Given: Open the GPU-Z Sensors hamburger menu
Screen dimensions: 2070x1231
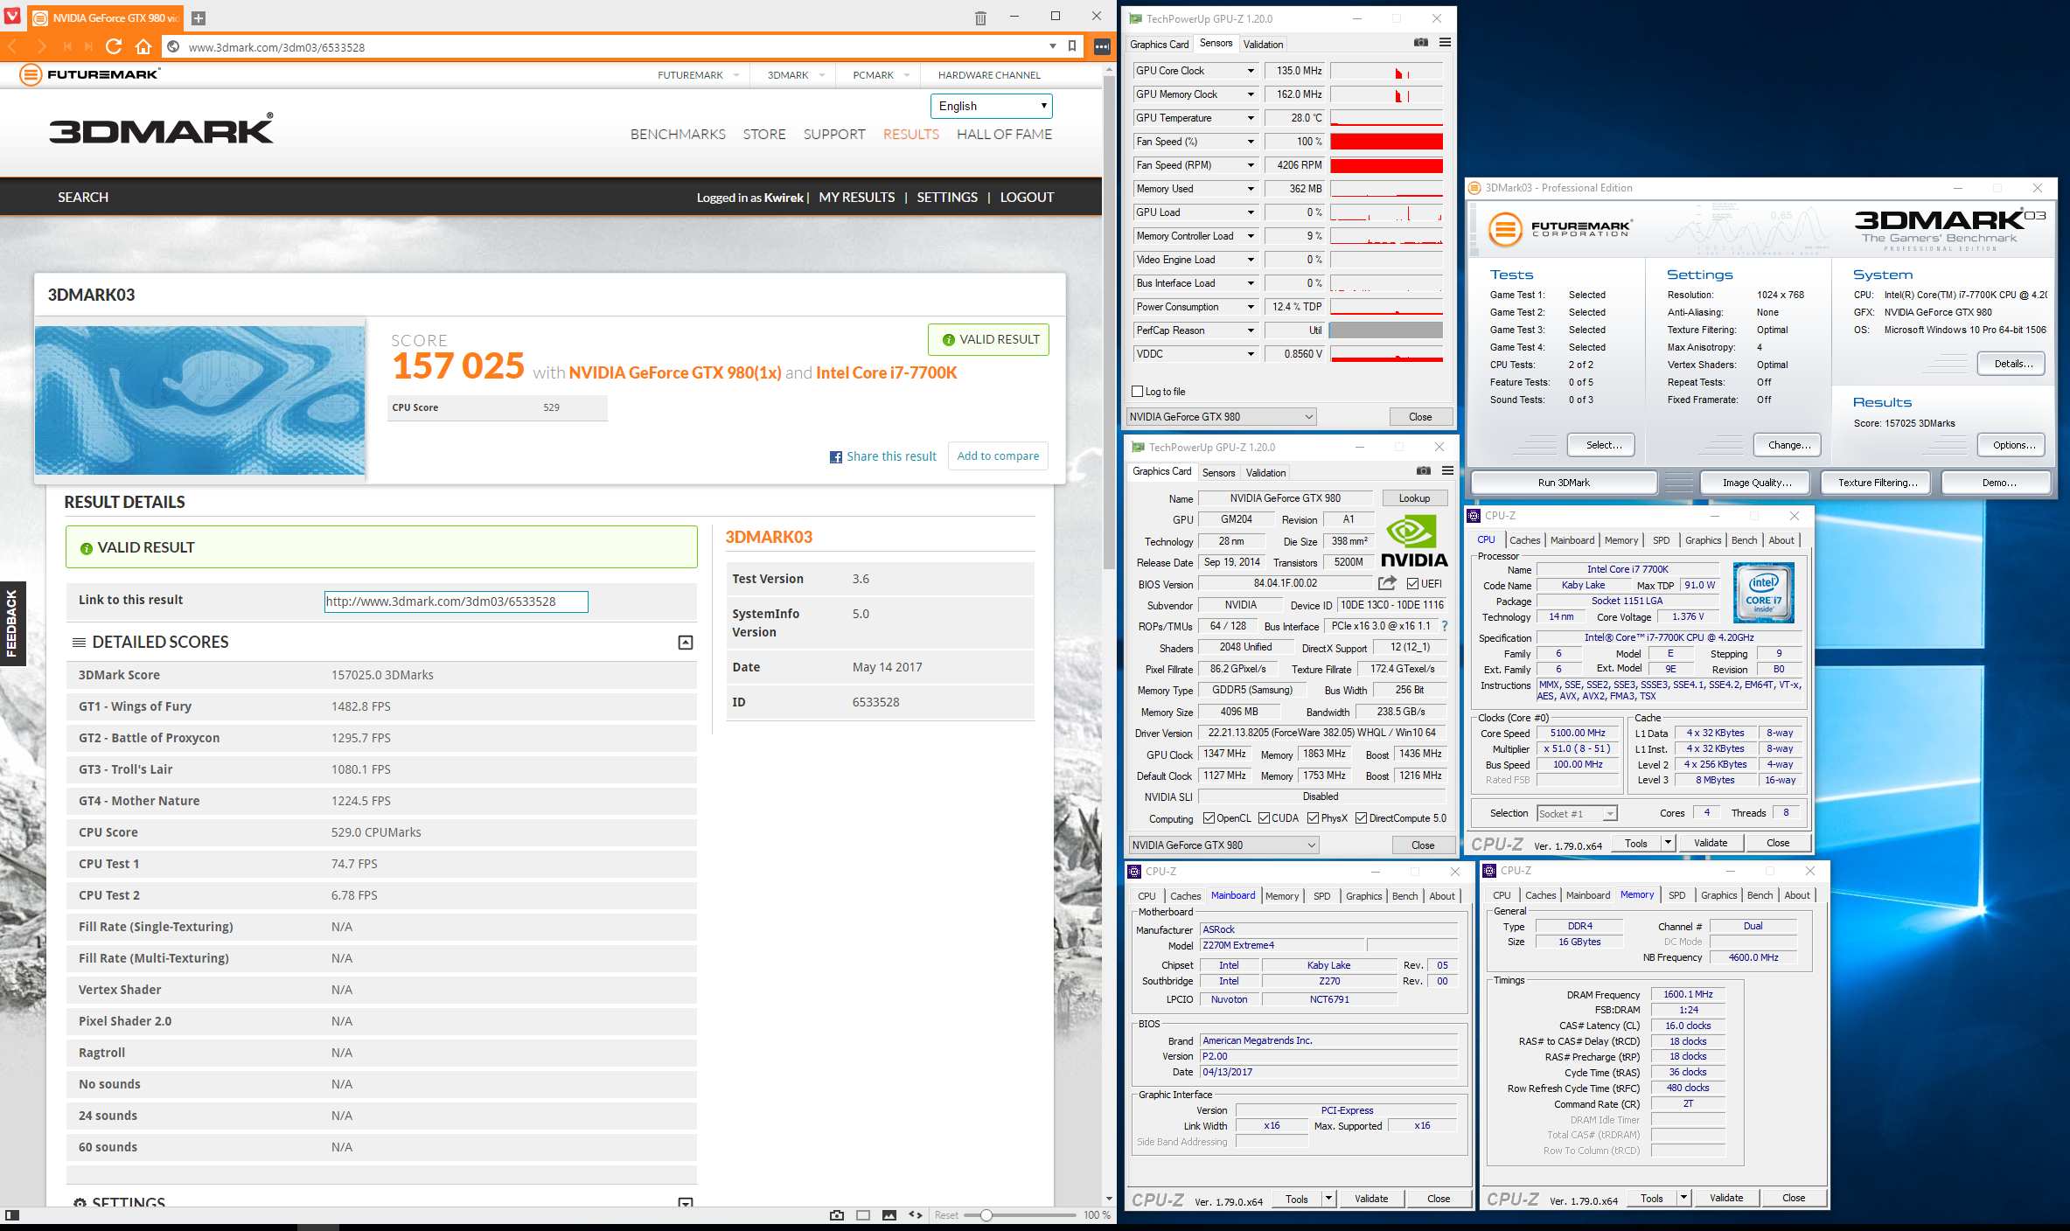Looking at the screenshot, I should (1445, 42).
